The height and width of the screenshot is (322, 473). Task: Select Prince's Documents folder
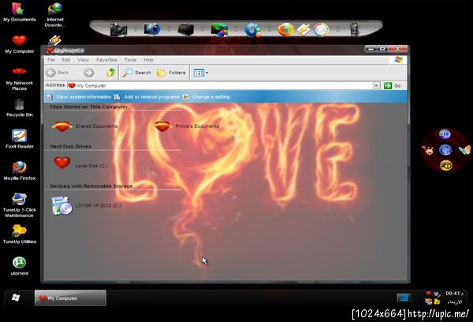tap(186, 126)
